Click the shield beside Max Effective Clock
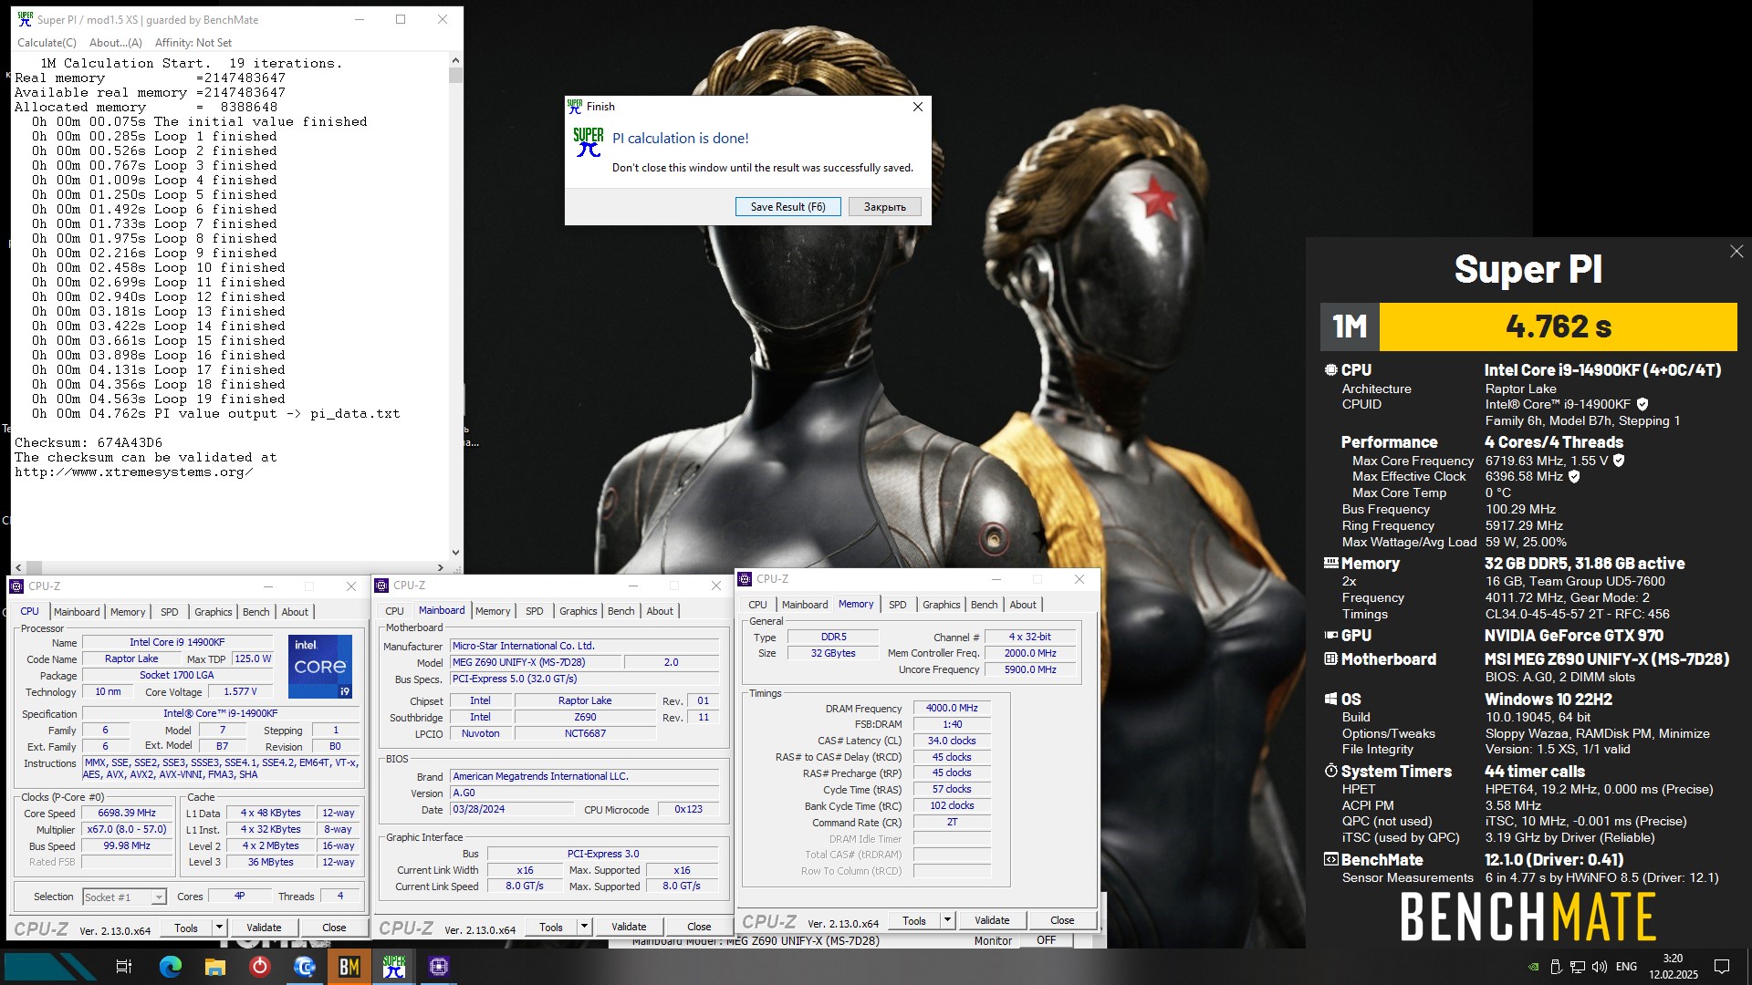1752x985 pixels. 1574,476
